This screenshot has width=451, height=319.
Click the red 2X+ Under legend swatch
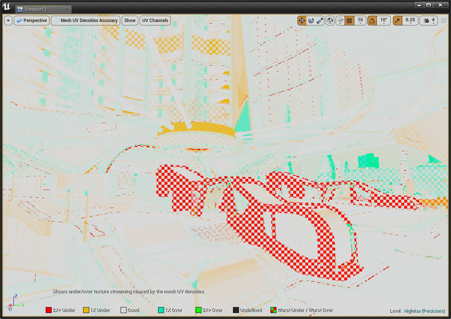click(48, 310)
